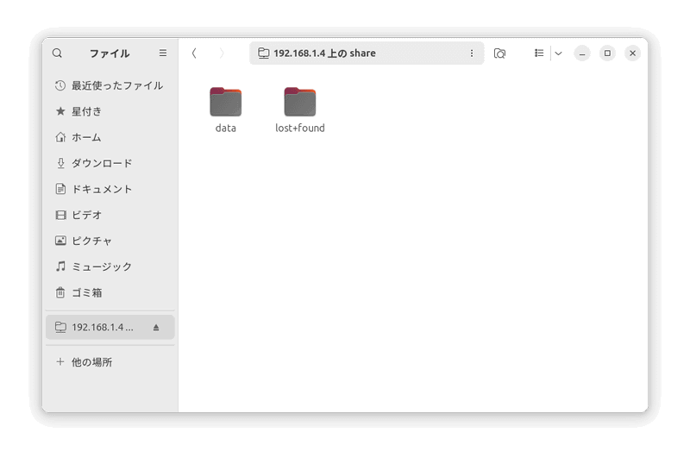The height and width of the screenshot is (458, 690).
Task: Minimize the Files window
Action: (581, 53)
